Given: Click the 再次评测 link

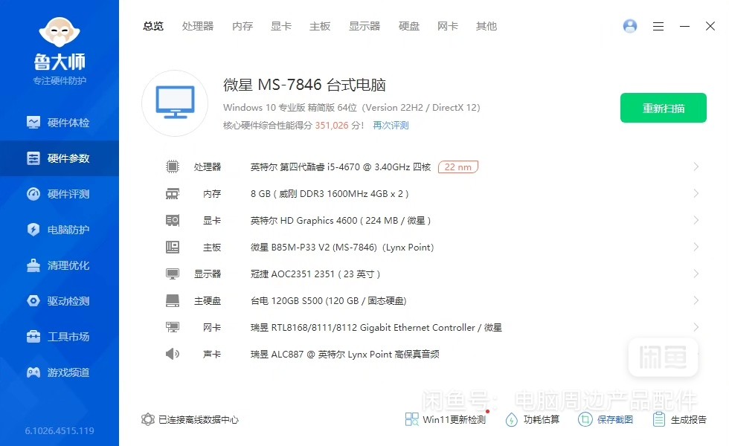Looking at the screenshot, I should [x=391, y=126].
